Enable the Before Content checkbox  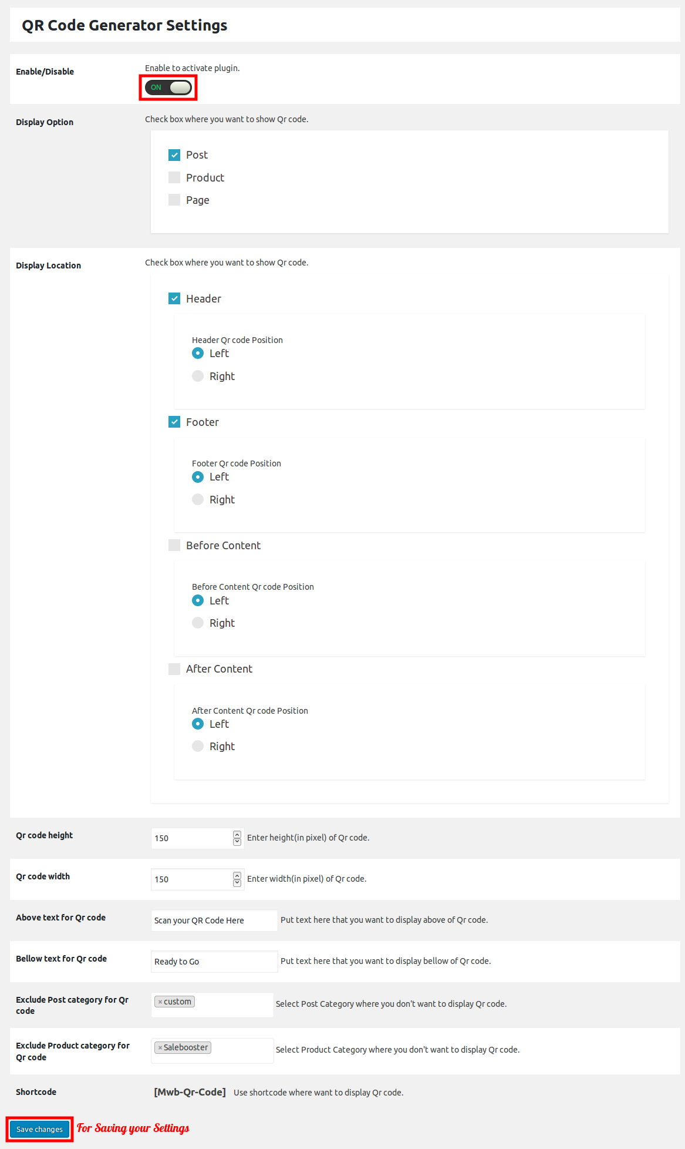pyautogui.click(x=174, y=545)
